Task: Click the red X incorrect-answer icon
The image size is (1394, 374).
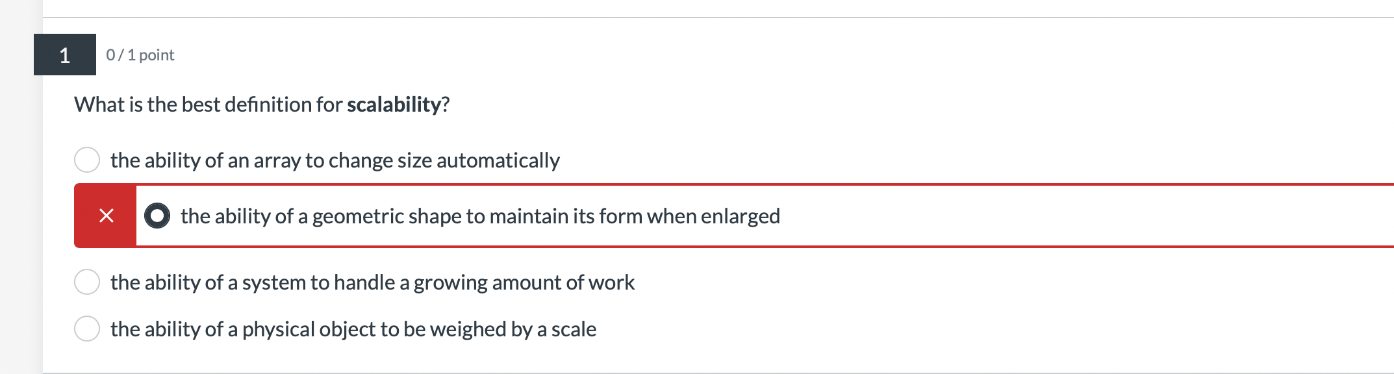Action: 106,215
